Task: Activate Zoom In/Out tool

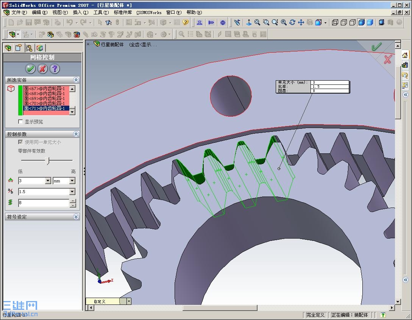Action: [x=275, y=23]
